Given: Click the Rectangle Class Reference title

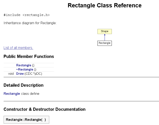Looking at the screenshot, I should [x=105, y=5].
